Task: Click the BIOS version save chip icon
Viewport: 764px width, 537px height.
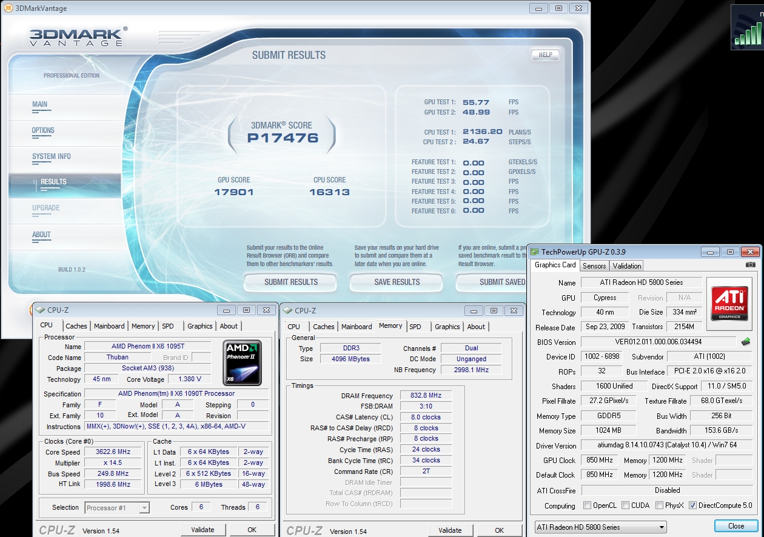Action: 746,342
